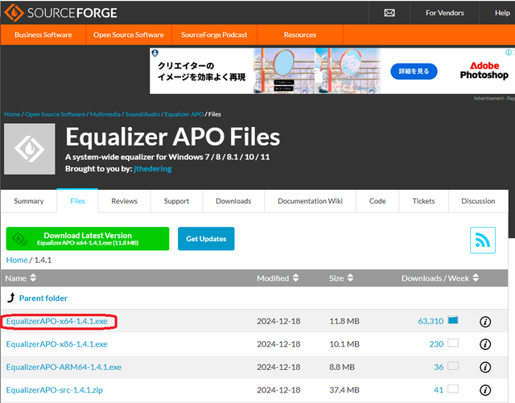
Task: Click the Adobe Photoshop logo in ad
Action: pos(484,70)
